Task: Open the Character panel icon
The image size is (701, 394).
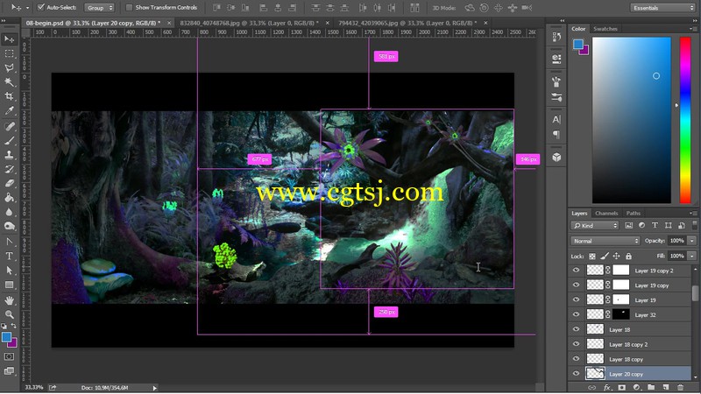Action: [x=556, y=120]
